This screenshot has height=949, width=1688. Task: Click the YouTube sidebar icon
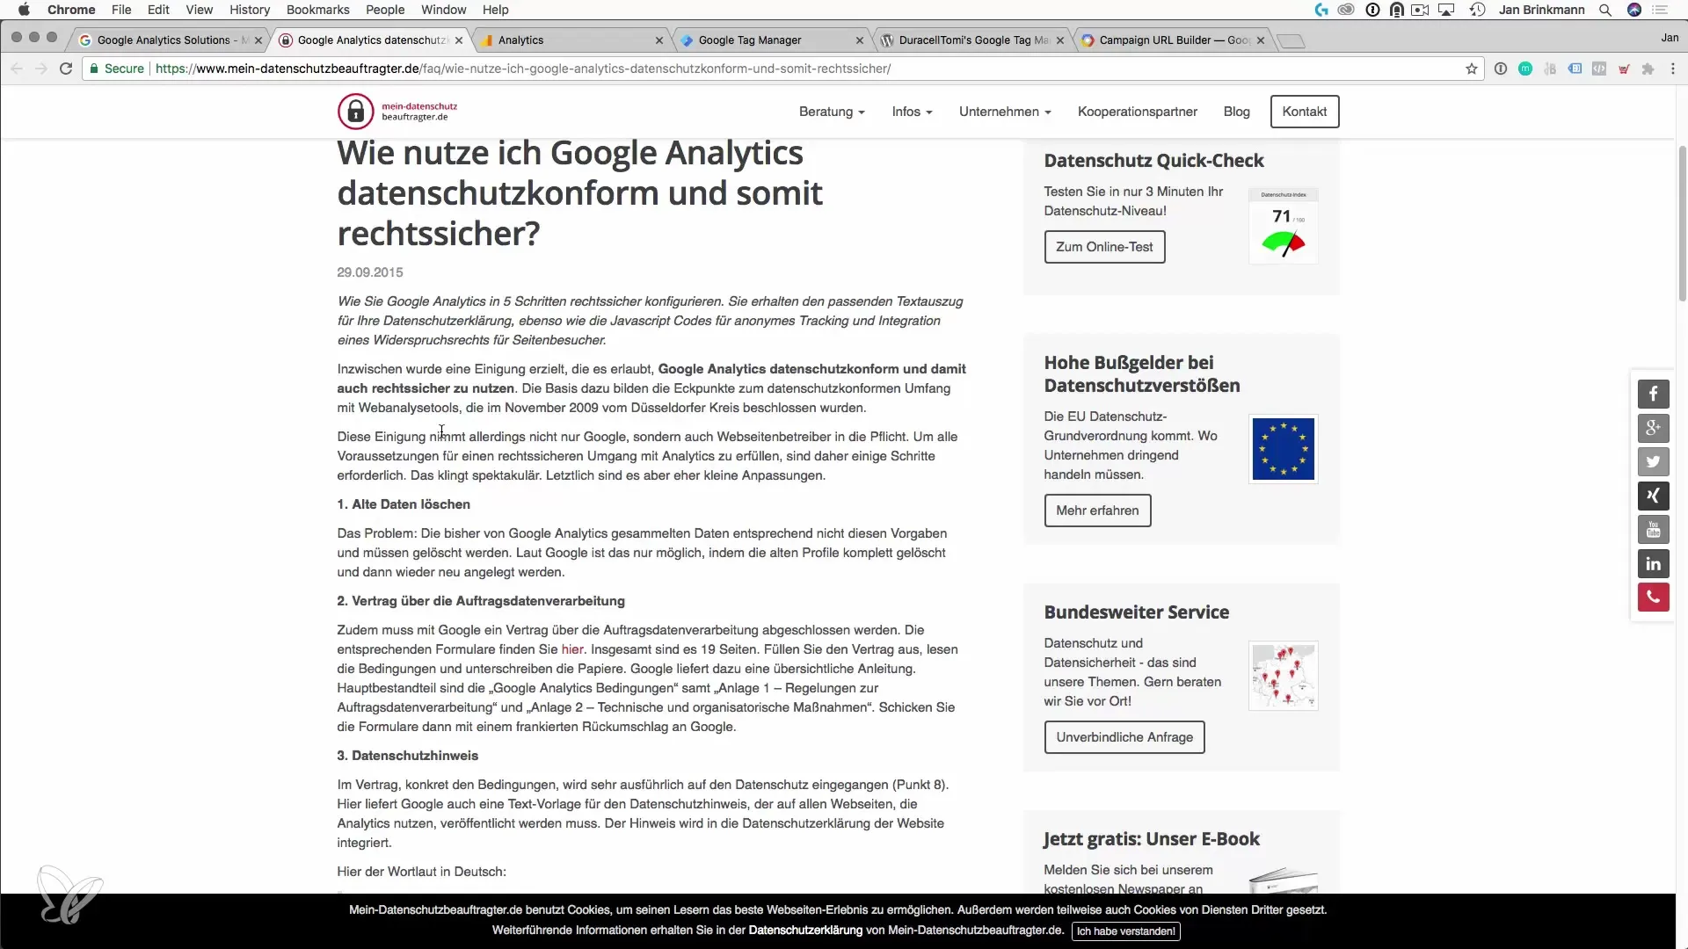point(1653,530)
